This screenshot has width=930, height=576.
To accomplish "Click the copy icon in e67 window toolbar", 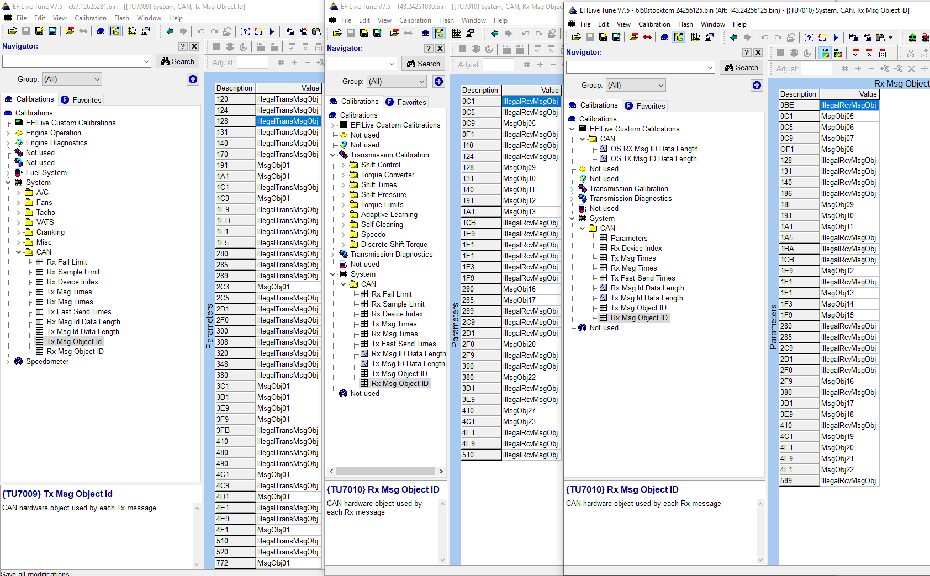I will (x=289, y=31).
